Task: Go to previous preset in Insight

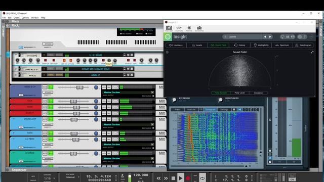Action: [x=265, y=37]
